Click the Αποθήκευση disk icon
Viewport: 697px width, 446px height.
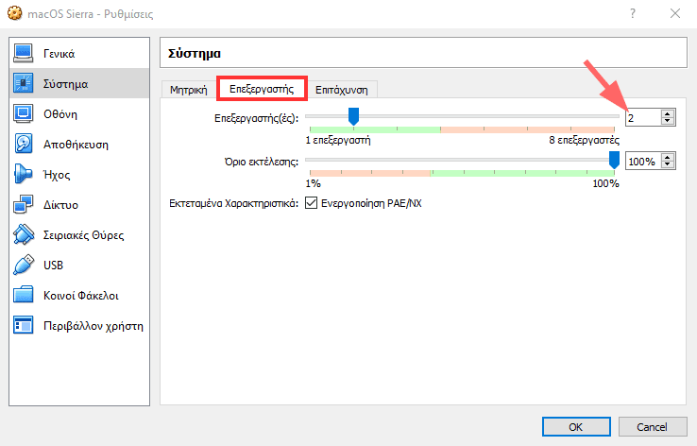pyautogui.click(x=23, y=144)
